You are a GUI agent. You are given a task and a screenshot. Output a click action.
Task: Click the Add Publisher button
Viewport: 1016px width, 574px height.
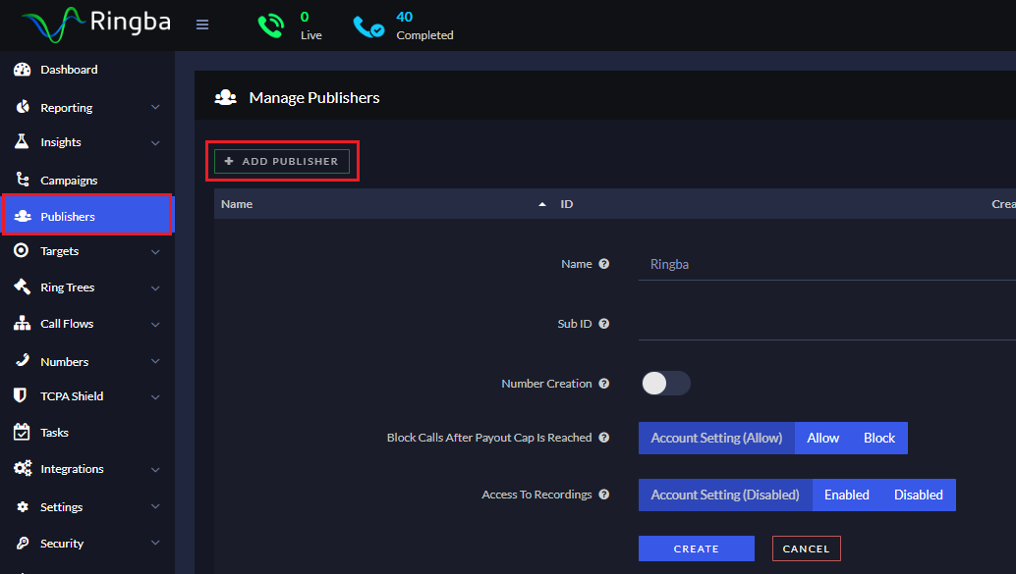(x=282, y=160)
